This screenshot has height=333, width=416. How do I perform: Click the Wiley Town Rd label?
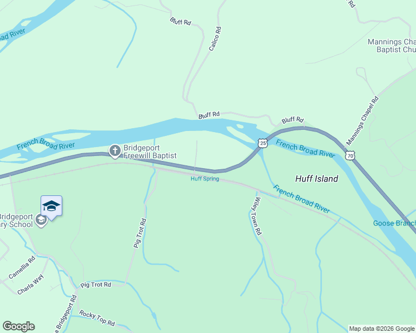(x=256, y=216)
